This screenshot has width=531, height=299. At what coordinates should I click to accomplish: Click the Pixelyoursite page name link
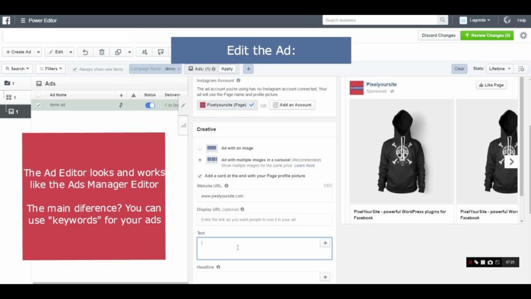(381, 85)
